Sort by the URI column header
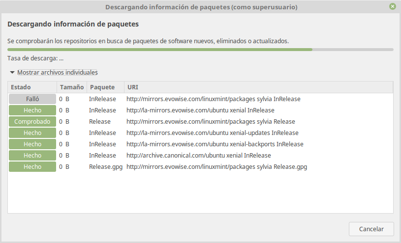The width and height of the screenshot is (401, 243). pyautogui.click(x=258, y=87)
